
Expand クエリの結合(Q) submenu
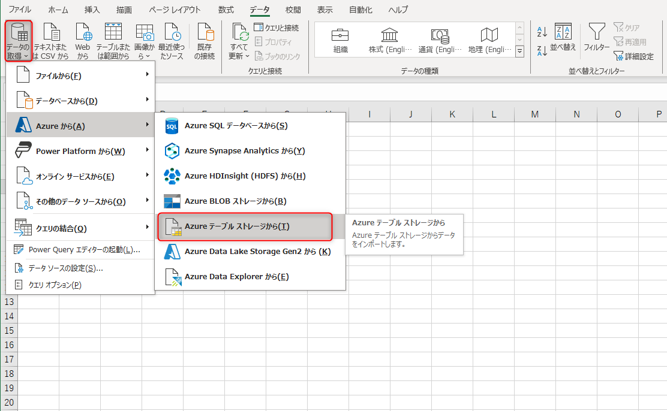tap(80, 228)
